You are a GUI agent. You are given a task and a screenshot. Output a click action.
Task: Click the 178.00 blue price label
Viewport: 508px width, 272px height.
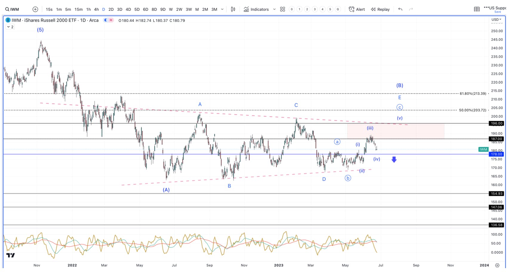496,154
